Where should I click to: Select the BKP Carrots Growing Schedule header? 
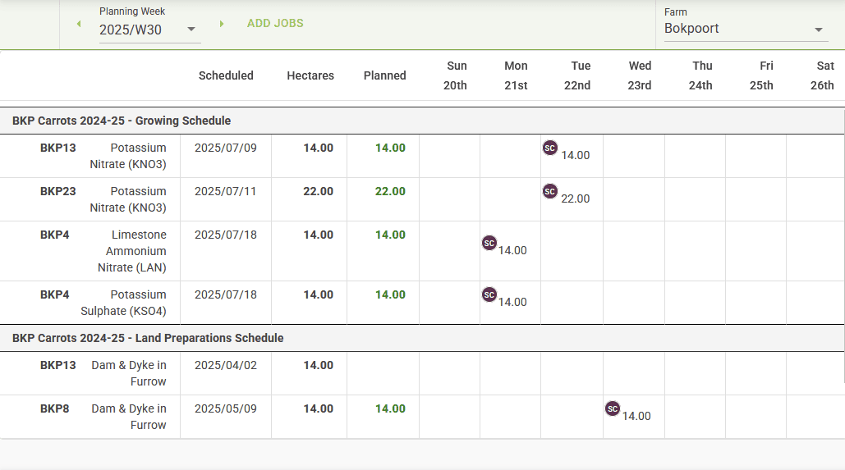pos(122,121)
